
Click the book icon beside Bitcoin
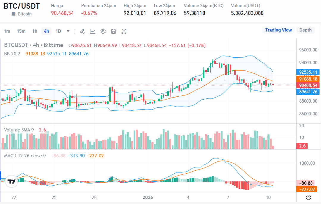[x=13, y=14]
